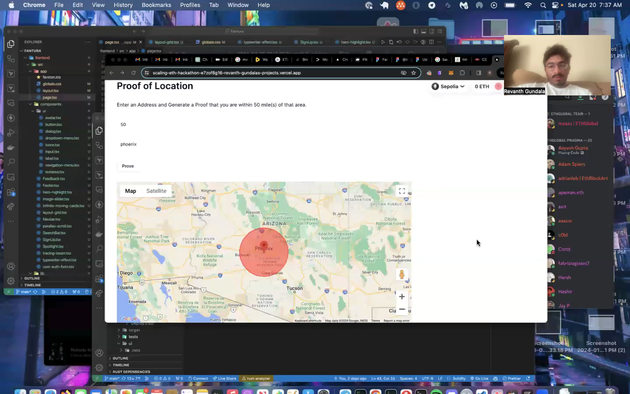The image size is (630, 394).
Task: Click the Prove button
Action: (128, 166)
